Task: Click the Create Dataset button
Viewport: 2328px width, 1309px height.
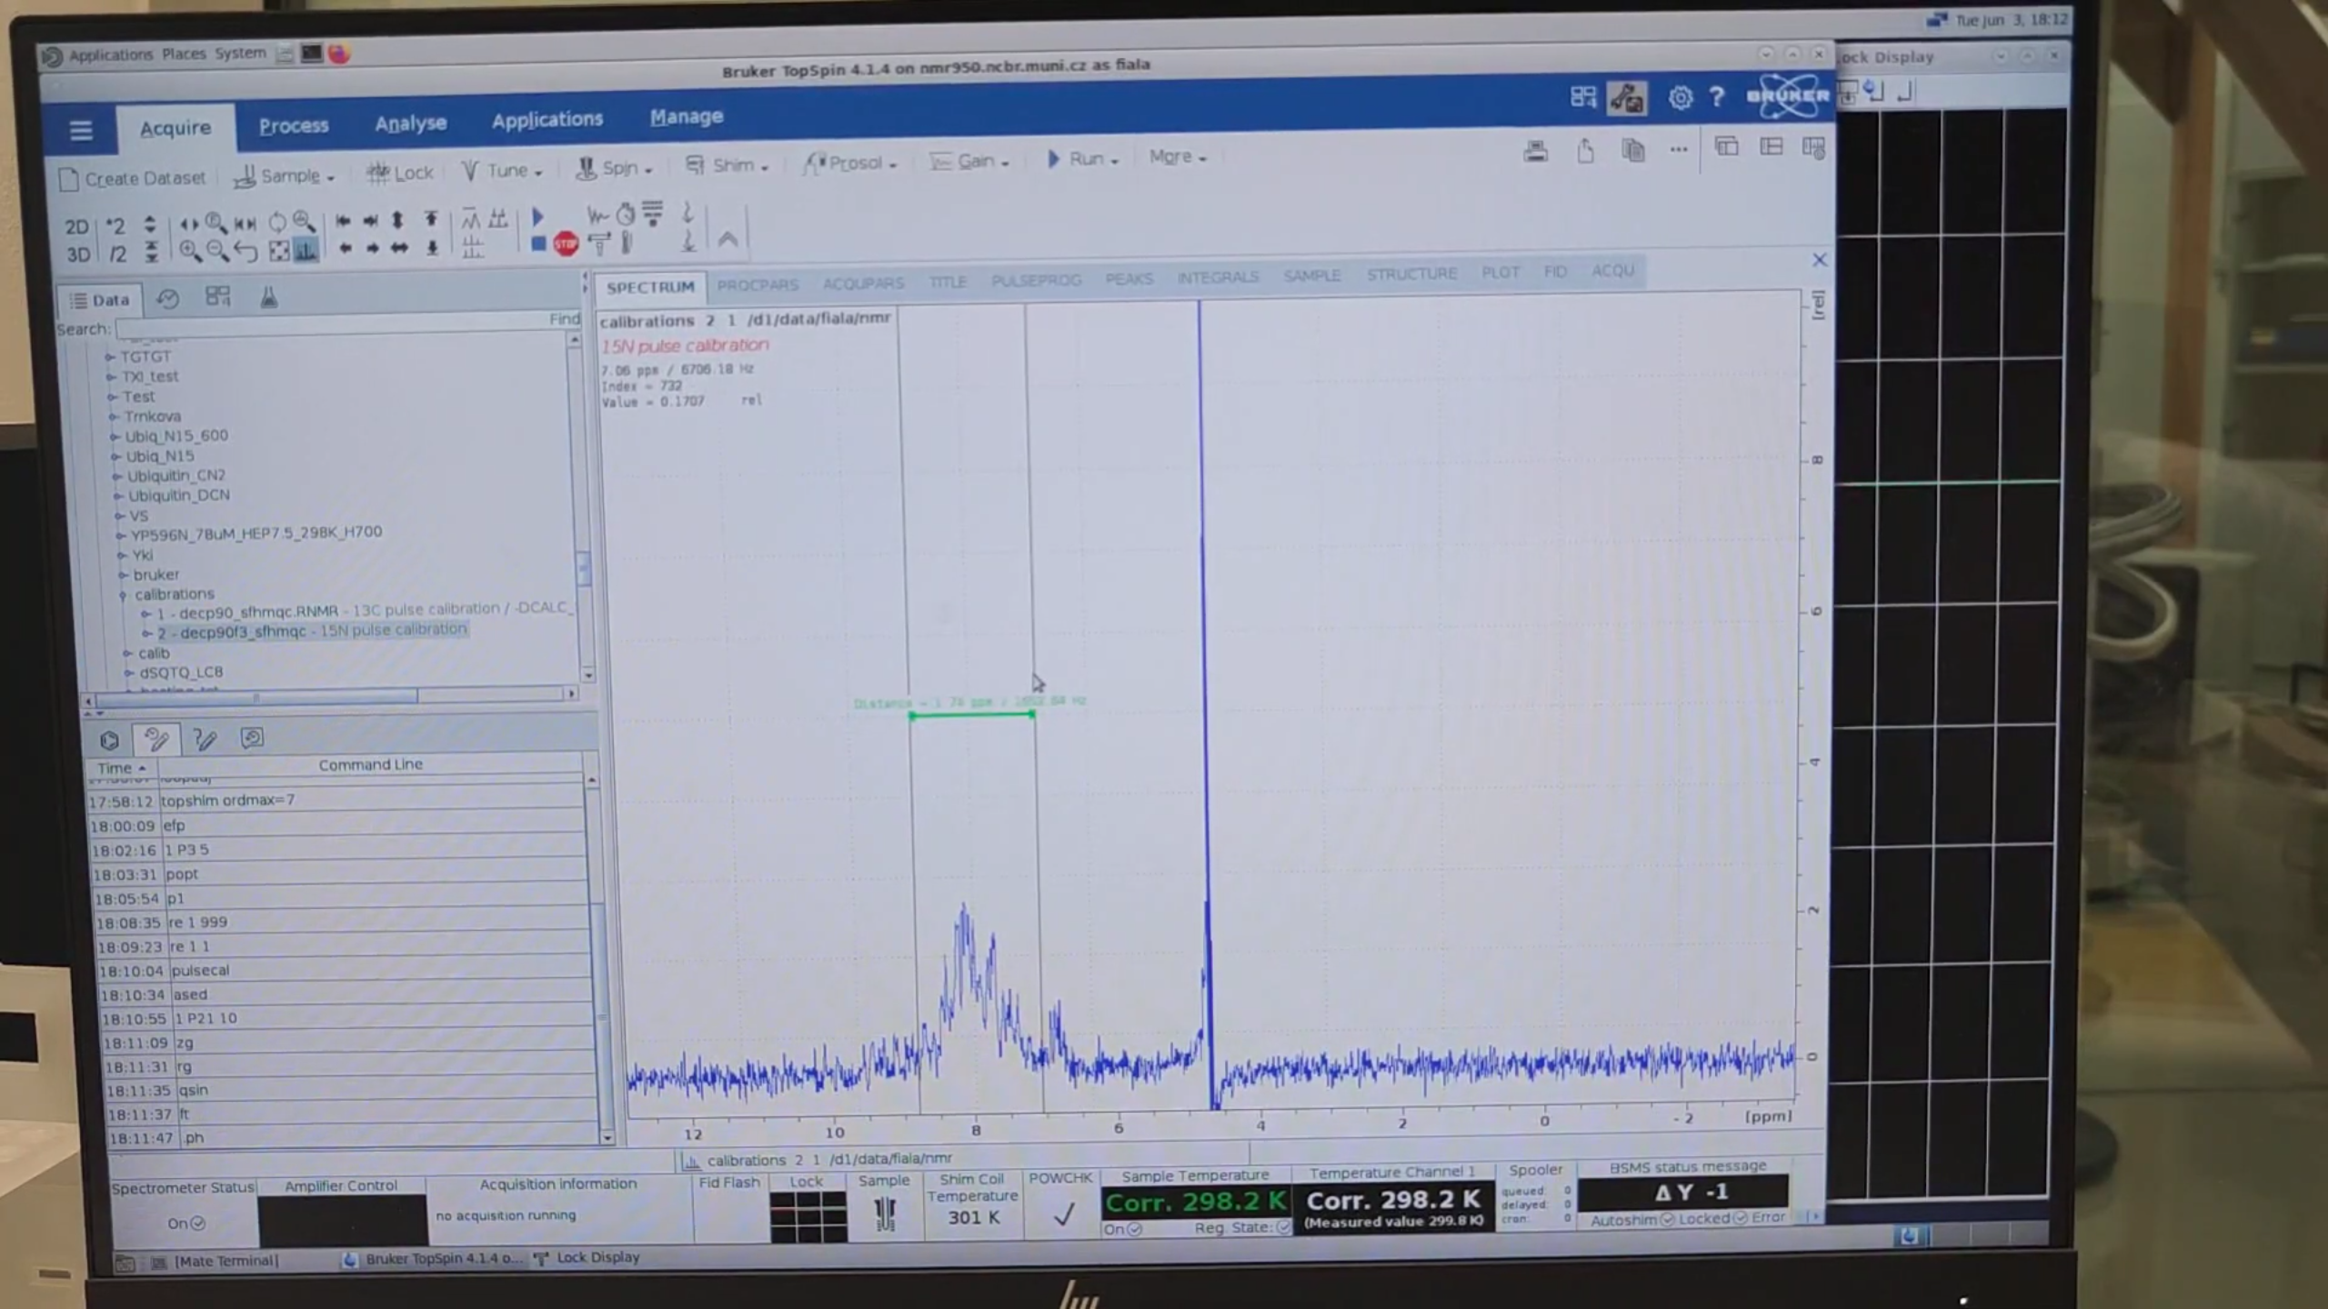Action: [x=133, y=178]
